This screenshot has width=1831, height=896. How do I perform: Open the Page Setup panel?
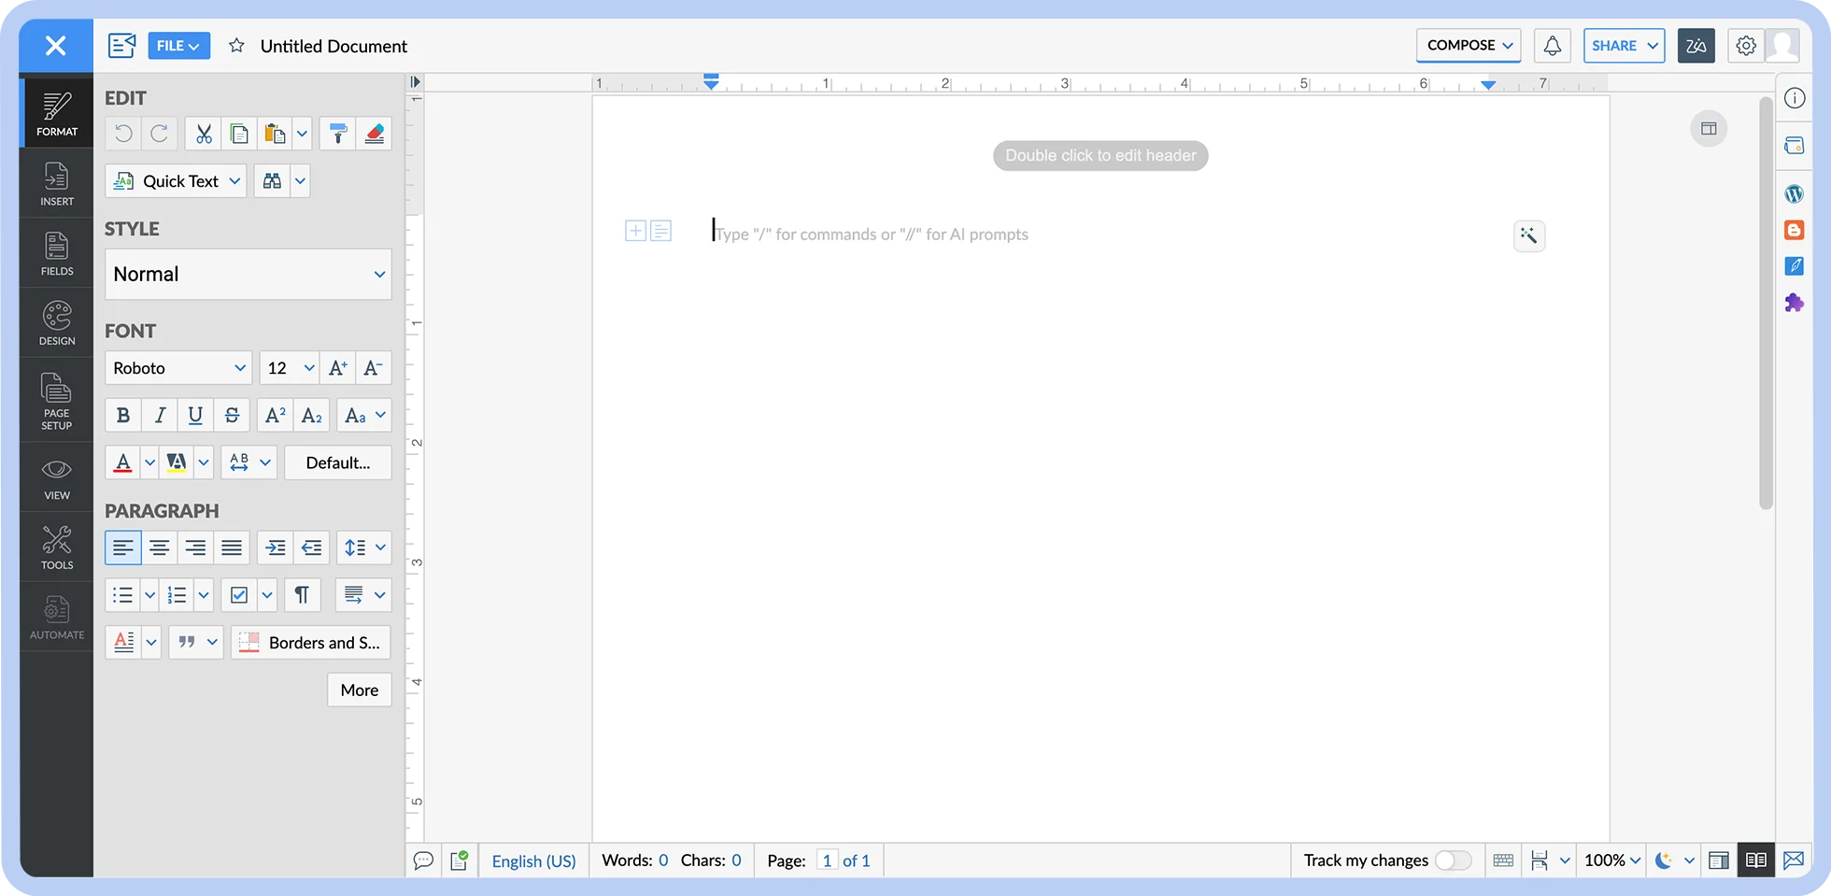click(x=56, y=400)
